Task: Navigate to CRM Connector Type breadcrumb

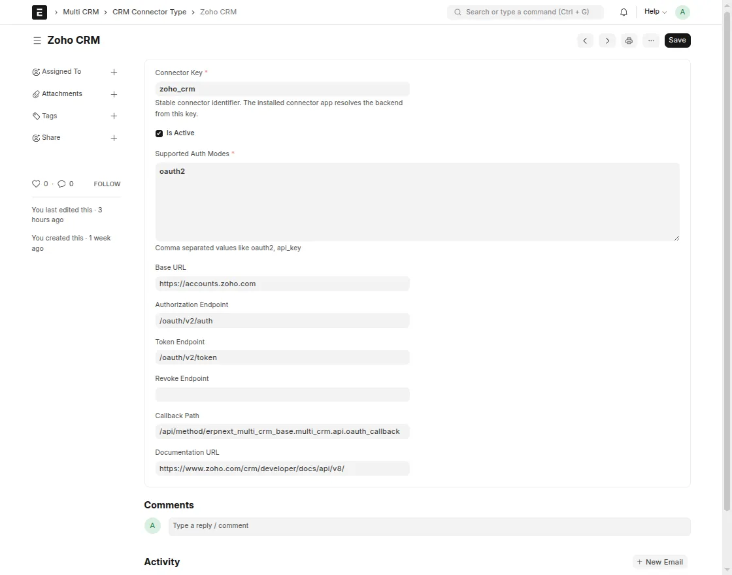Action: tap(149, 12)
